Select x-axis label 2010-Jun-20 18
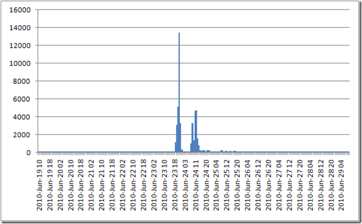 click(x=81, y=185)
